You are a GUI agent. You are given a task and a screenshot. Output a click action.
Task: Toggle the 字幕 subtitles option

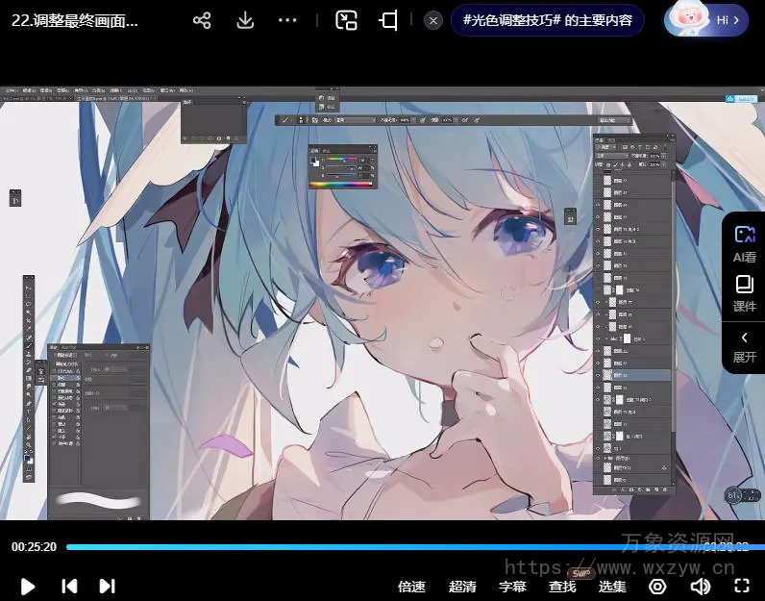(x=512, y=586)
